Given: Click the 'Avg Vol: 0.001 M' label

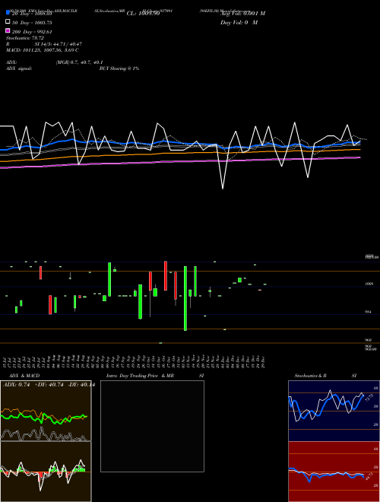Looking at the screenshot, I should tap(242, 14).
